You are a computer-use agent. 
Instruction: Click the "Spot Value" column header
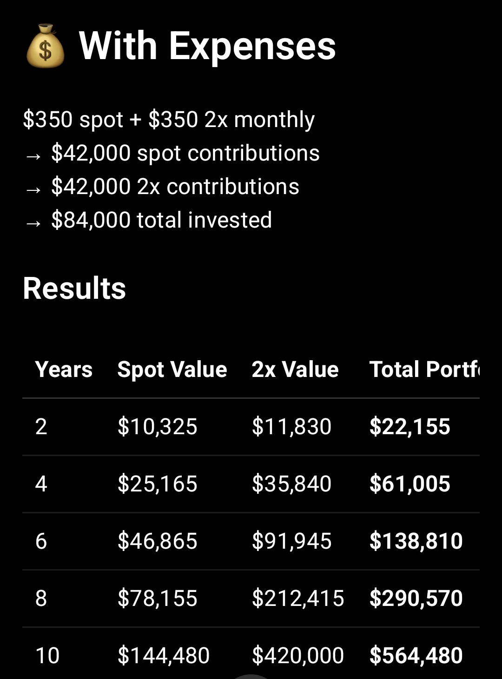[172, 370]
